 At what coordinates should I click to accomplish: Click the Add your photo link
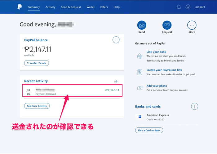coord(157,86)
